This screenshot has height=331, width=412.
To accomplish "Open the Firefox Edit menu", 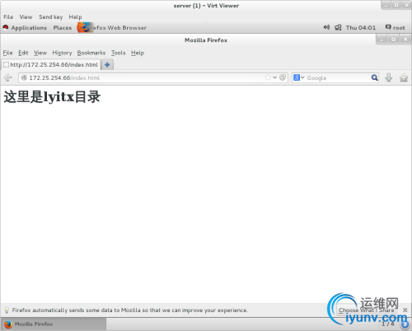I will click(23, 53).
